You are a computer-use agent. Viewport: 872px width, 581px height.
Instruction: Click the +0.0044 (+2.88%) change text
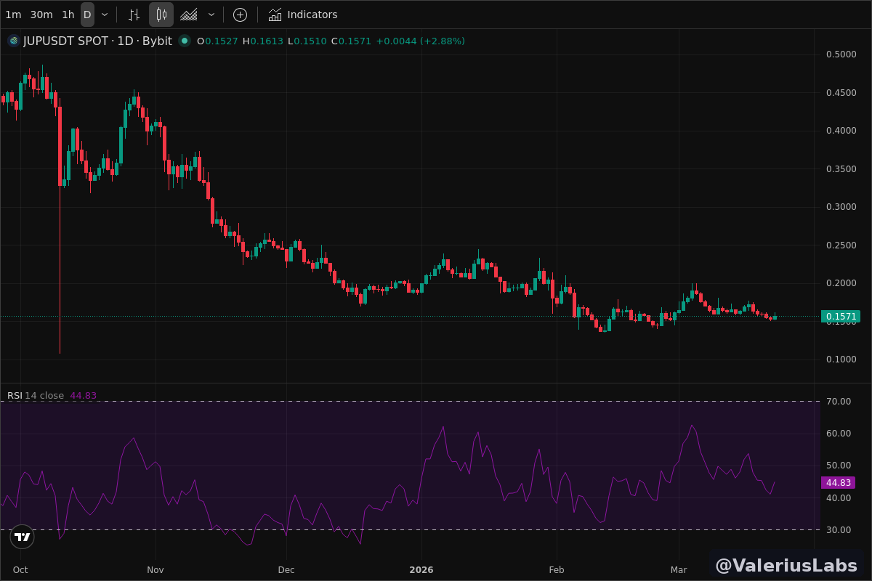tap(420, 41)
